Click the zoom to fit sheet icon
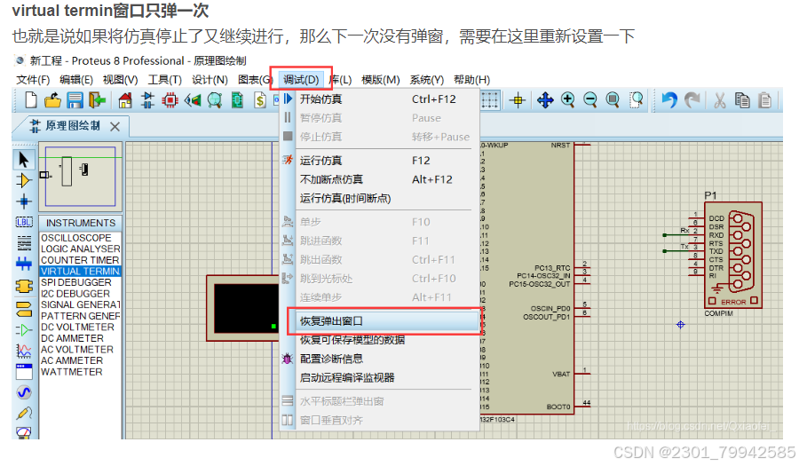The image size is (799, 466). pos(613,99)
